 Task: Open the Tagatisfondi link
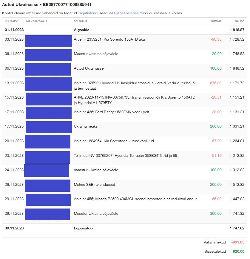tap(88, 13)
